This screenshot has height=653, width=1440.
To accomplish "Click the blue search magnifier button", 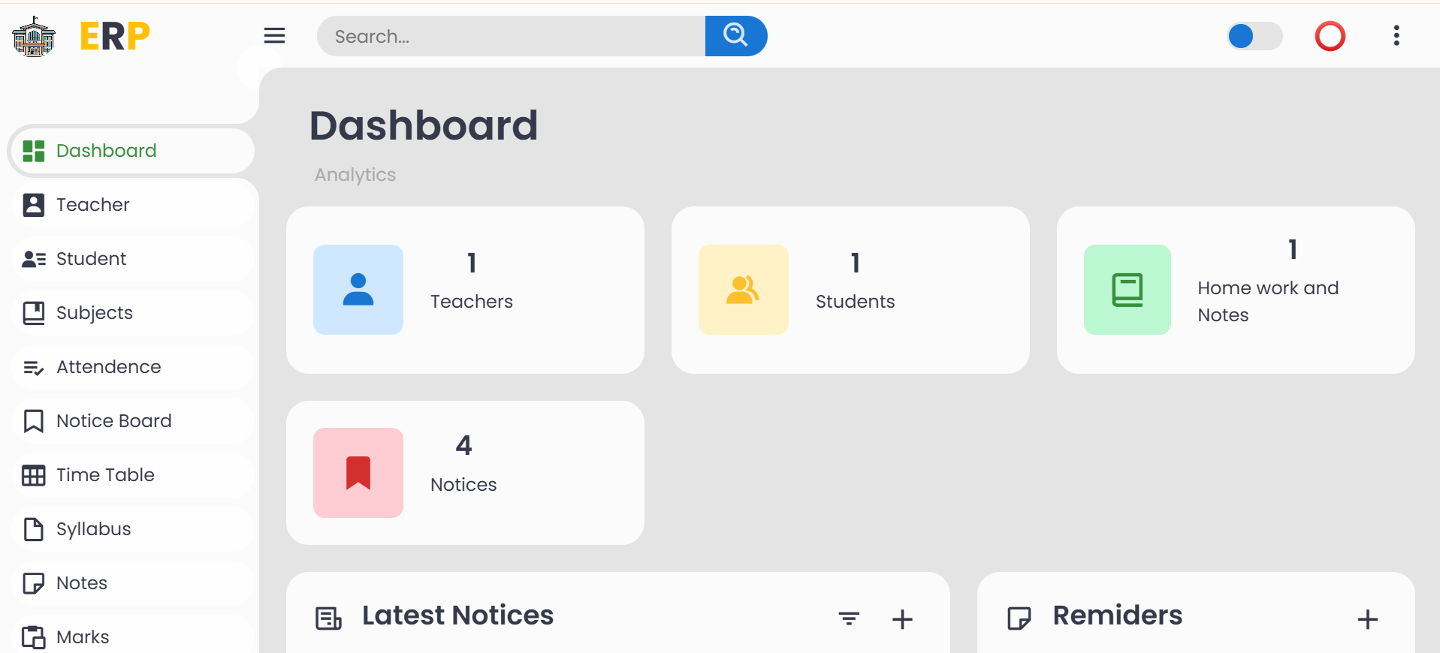I will point(735,36).
